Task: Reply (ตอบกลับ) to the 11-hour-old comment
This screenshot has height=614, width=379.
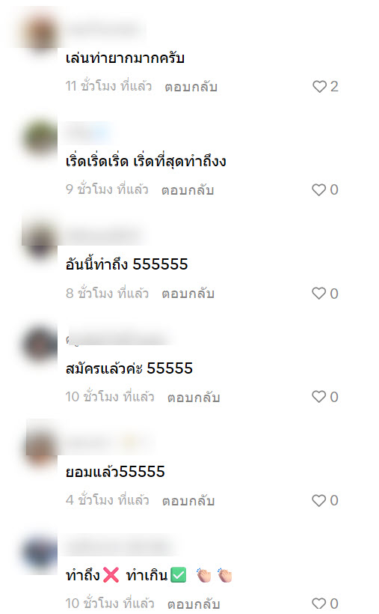Action: (191, 87)
